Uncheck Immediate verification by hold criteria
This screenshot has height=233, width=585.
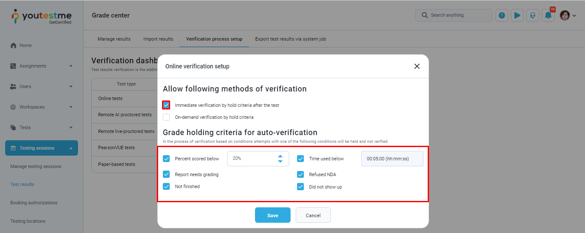[x=166, y=105]
